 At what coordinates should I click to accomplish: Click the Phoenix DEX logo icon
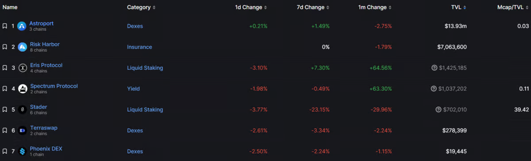[22, 151]
